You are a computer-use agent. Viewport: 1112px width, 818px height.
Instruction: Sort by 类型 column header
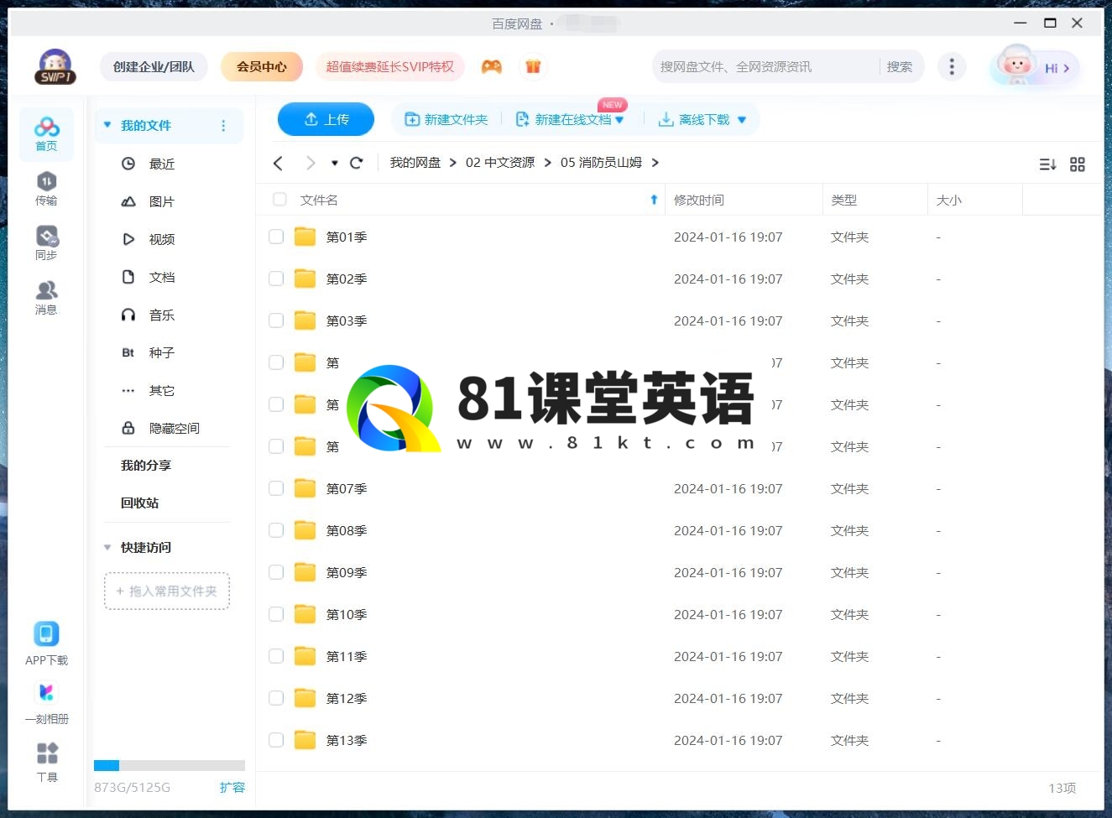pos(843,200)
